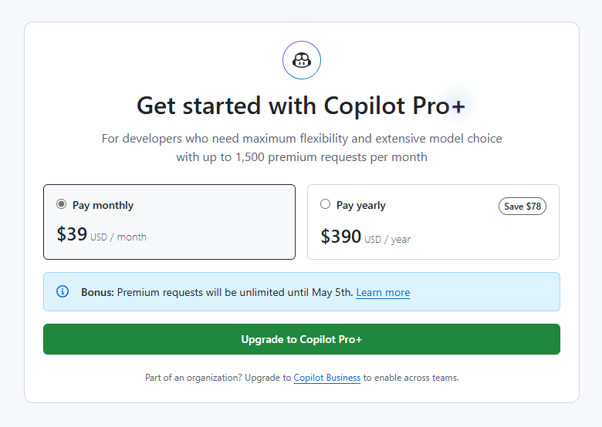Click the glowing plus sign in the heading
602x427 pixels.
point(458,106)
